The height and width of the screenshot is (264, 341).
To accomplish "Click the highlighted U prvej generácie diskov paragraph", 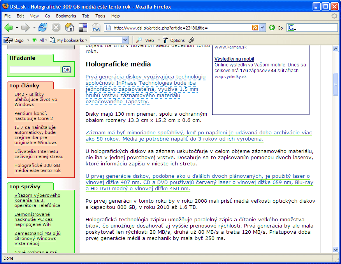I will [199, 182].
